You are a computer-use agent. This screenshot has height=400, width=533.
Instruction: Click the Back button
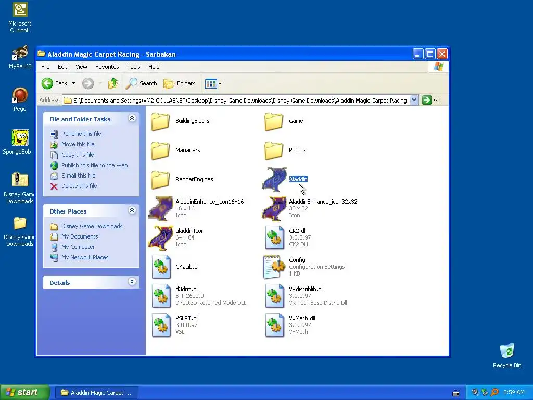[55, 83]
